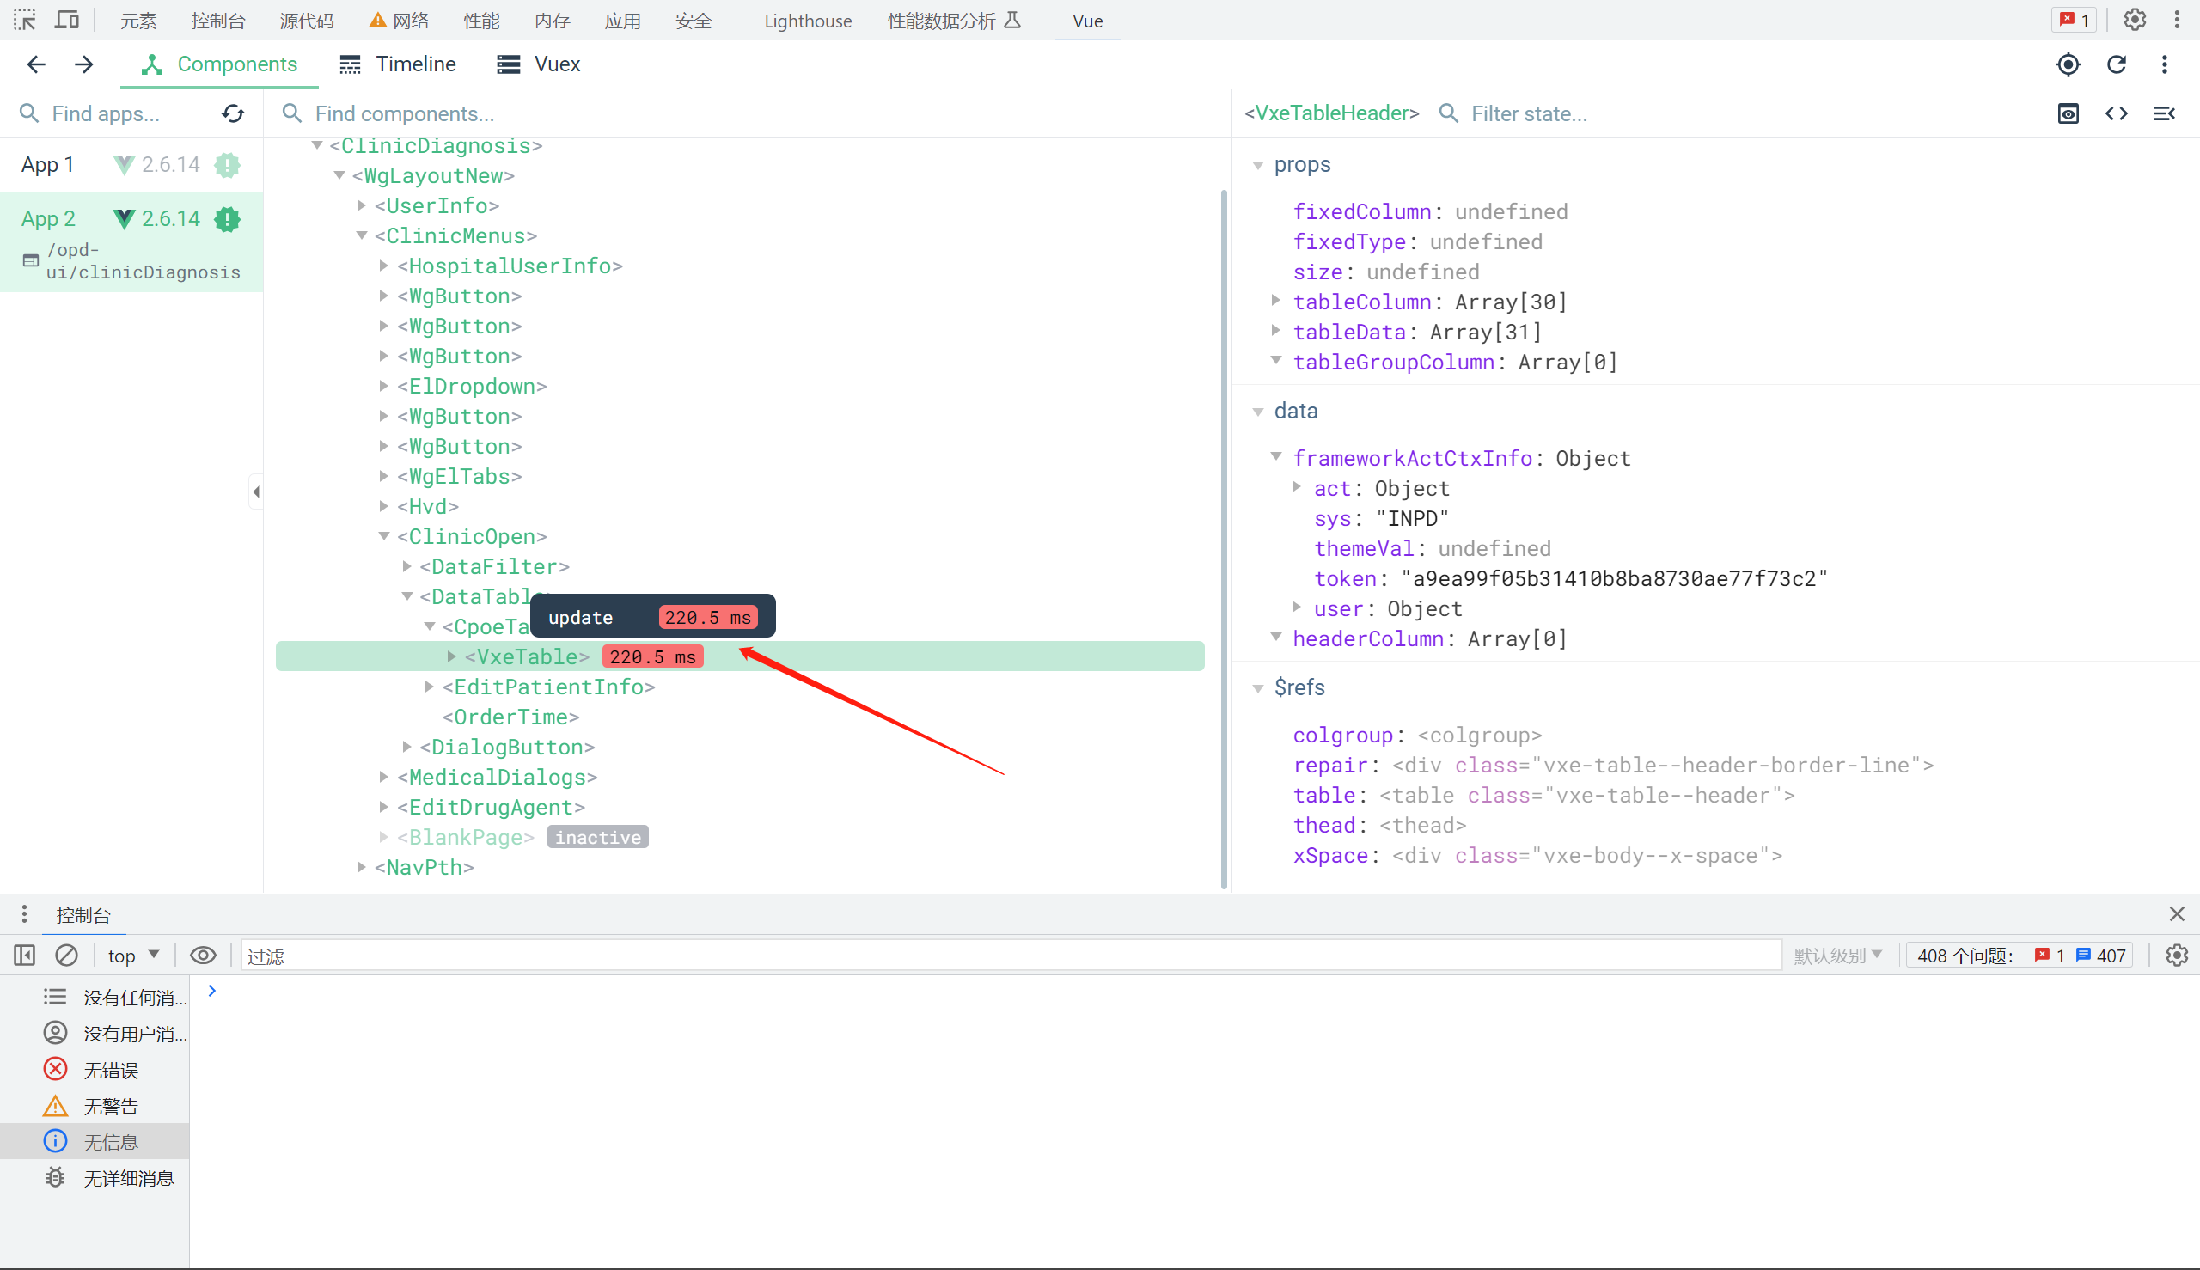Click the select component in page target icon

pyautogui.click(x=2068, y=64)
